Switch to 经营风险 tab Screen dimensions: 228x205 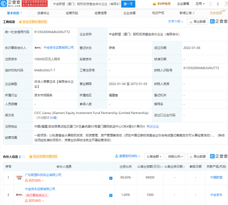72,13
